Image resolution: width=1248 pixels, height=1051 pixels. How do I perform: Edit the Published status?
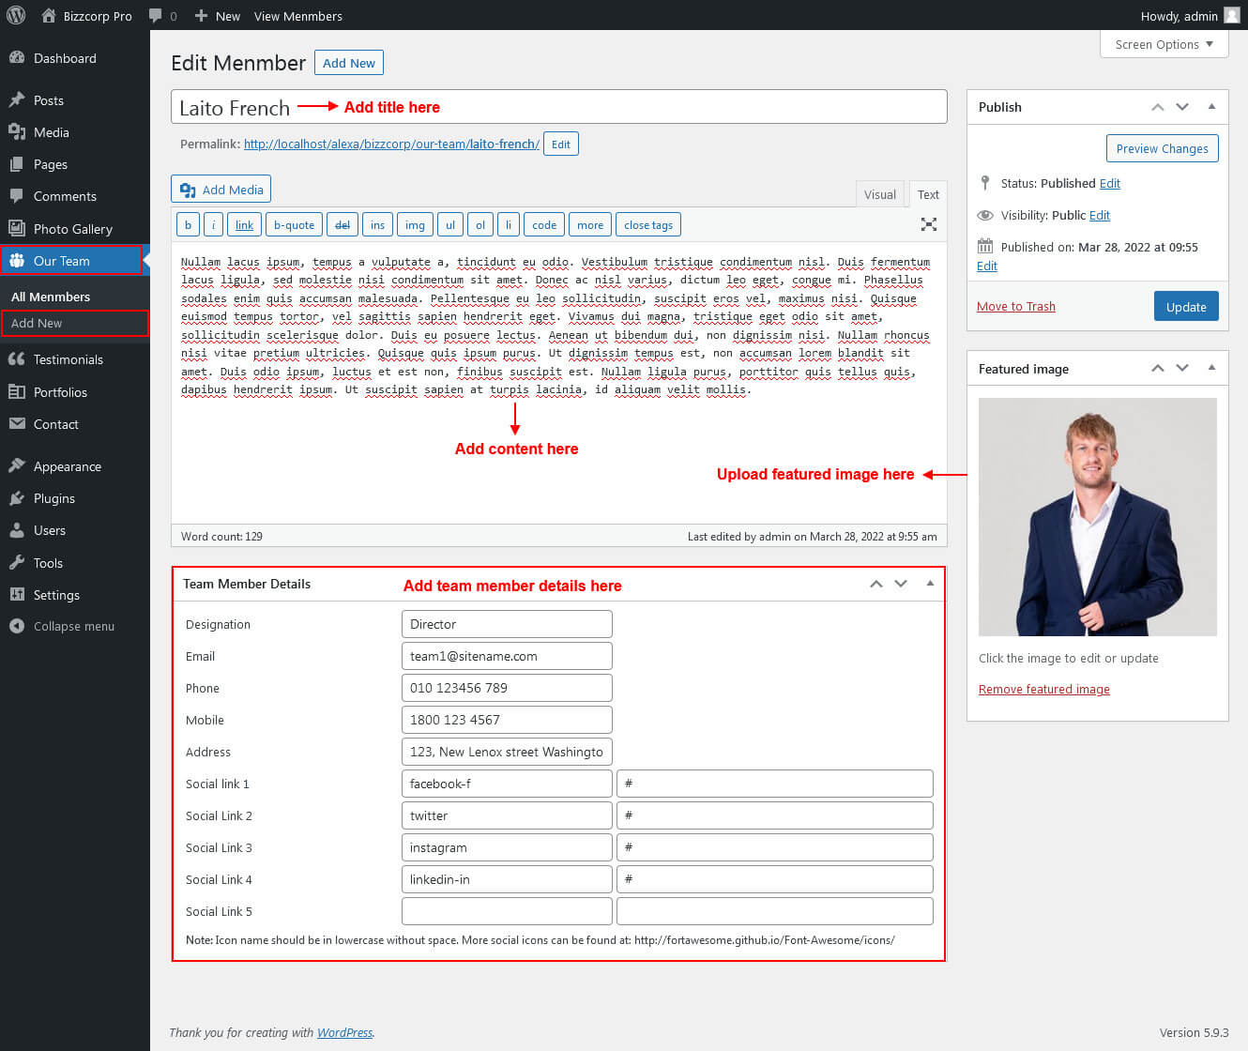click(1110, 183)
